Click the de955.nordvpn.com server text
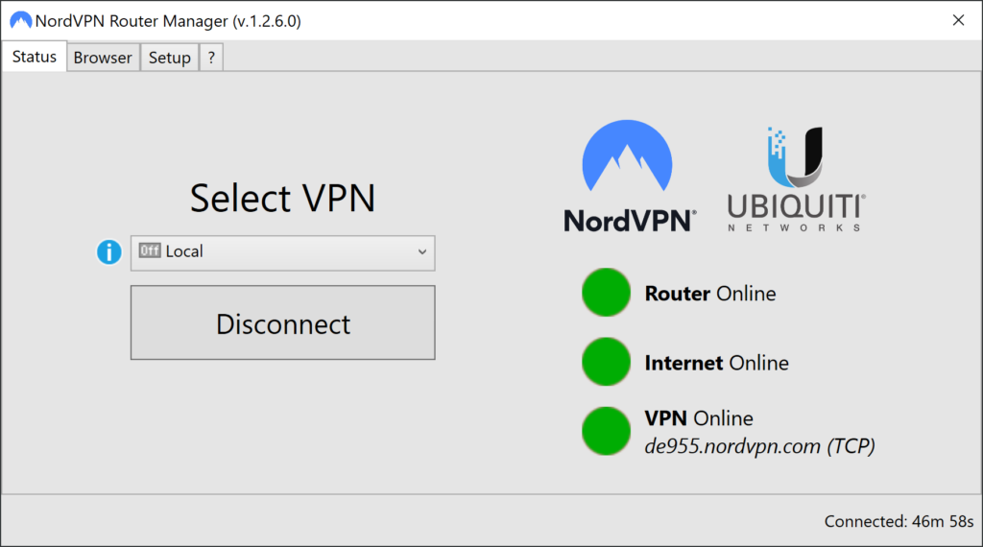This screenshot has width=983, height=547. [759, 445]
